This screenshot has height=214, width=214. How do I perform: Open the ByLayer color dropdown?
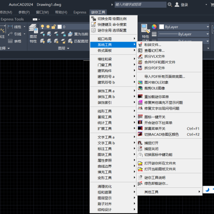coord(184,27)
